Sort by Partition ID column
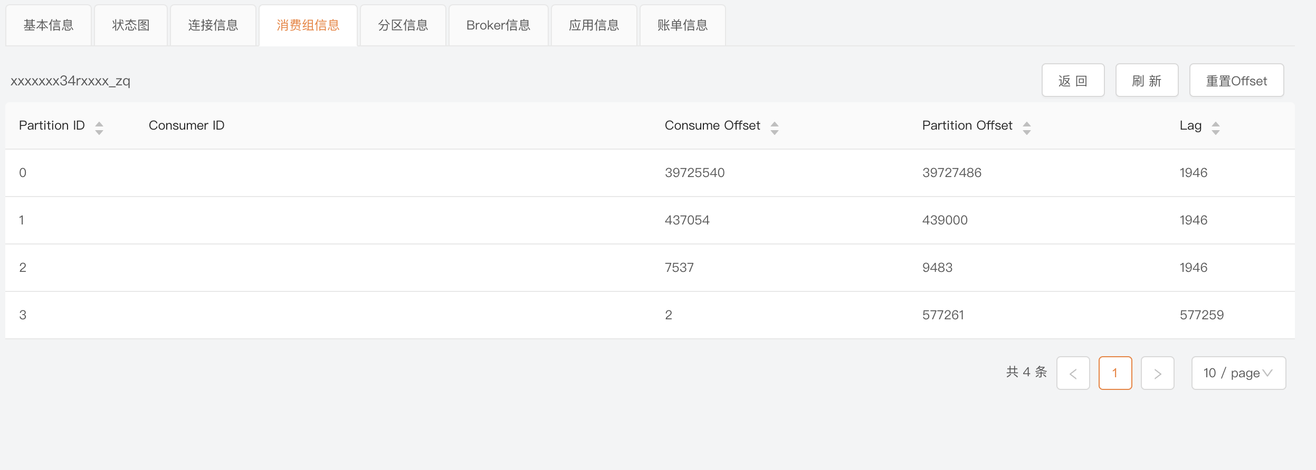 coord(99,128)
